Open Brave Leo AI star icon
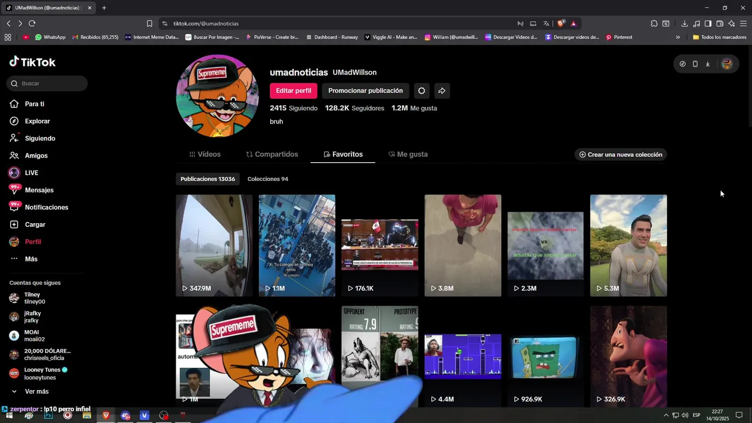This screenshot has width=752, height=423. (731, 23)
